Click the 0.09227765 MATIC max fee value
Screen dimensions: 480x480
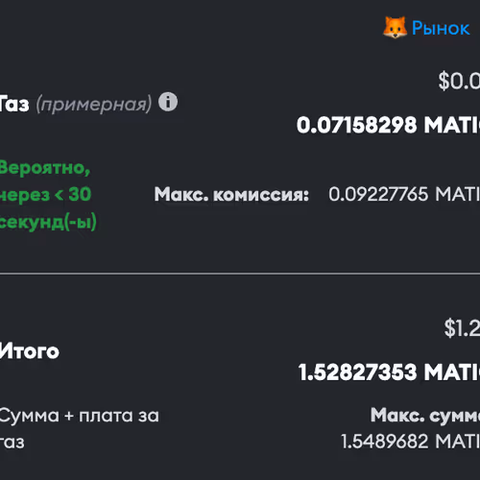404,194
